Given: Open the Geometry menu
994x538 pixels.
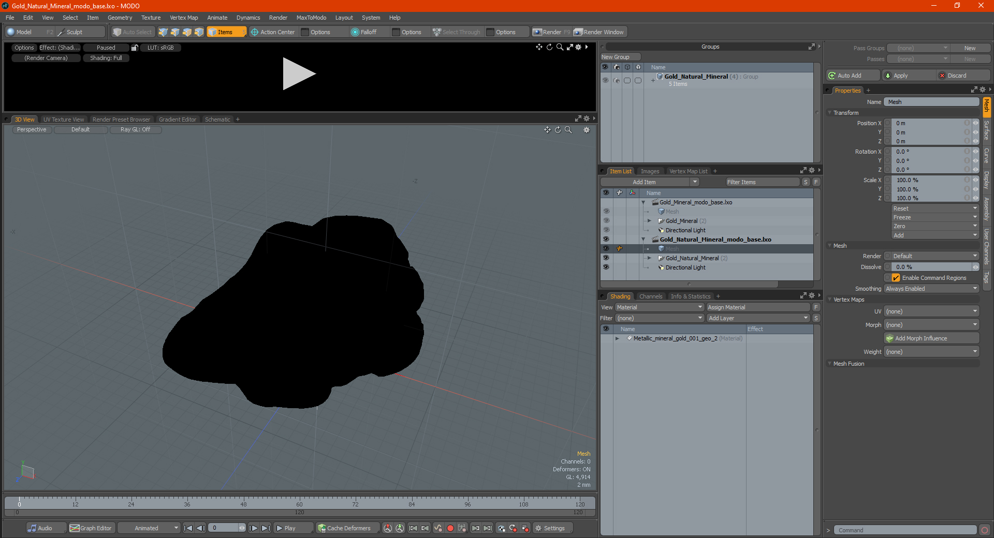Looking at the screenshot, I should point(120,18).
